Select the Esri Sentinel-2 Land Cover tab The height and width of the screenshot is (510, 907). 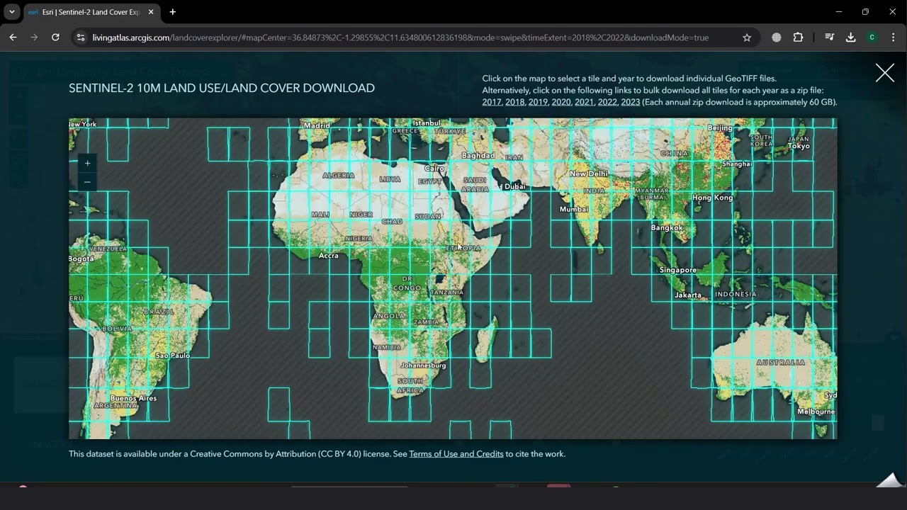(x=90, y=12)
